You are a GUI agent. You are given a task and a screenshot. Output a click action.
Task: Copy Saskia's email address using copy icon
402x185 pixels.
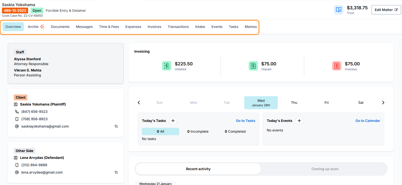tap(116, 126)
